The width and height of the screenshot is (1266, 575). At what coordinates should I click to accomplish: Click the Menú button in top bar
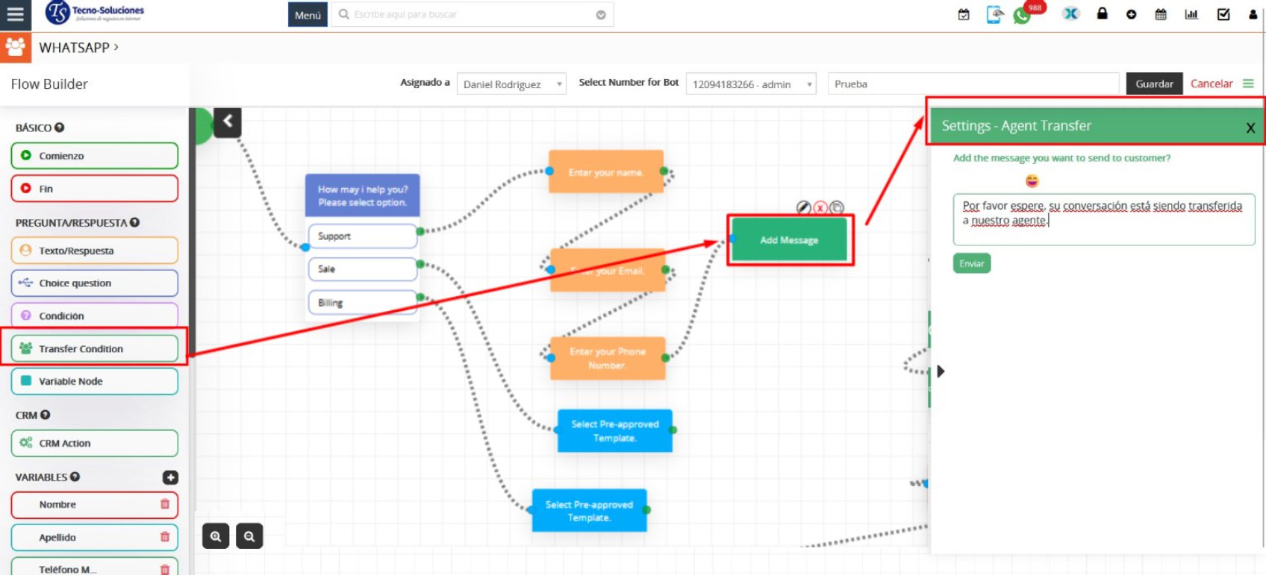(x=308, y=15)
